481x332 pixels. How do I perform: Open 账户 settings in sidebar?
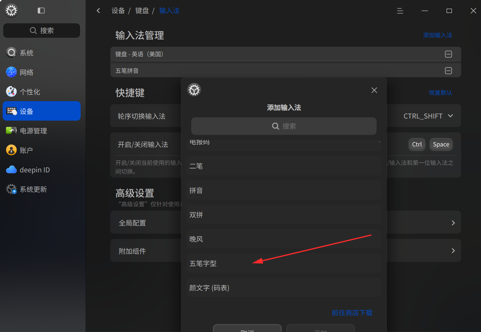click(x=42, y=150)
